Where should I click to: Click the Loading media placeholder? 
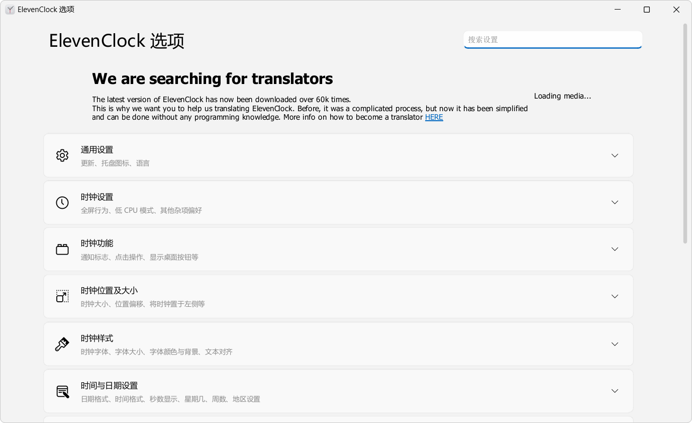(562, 96)
